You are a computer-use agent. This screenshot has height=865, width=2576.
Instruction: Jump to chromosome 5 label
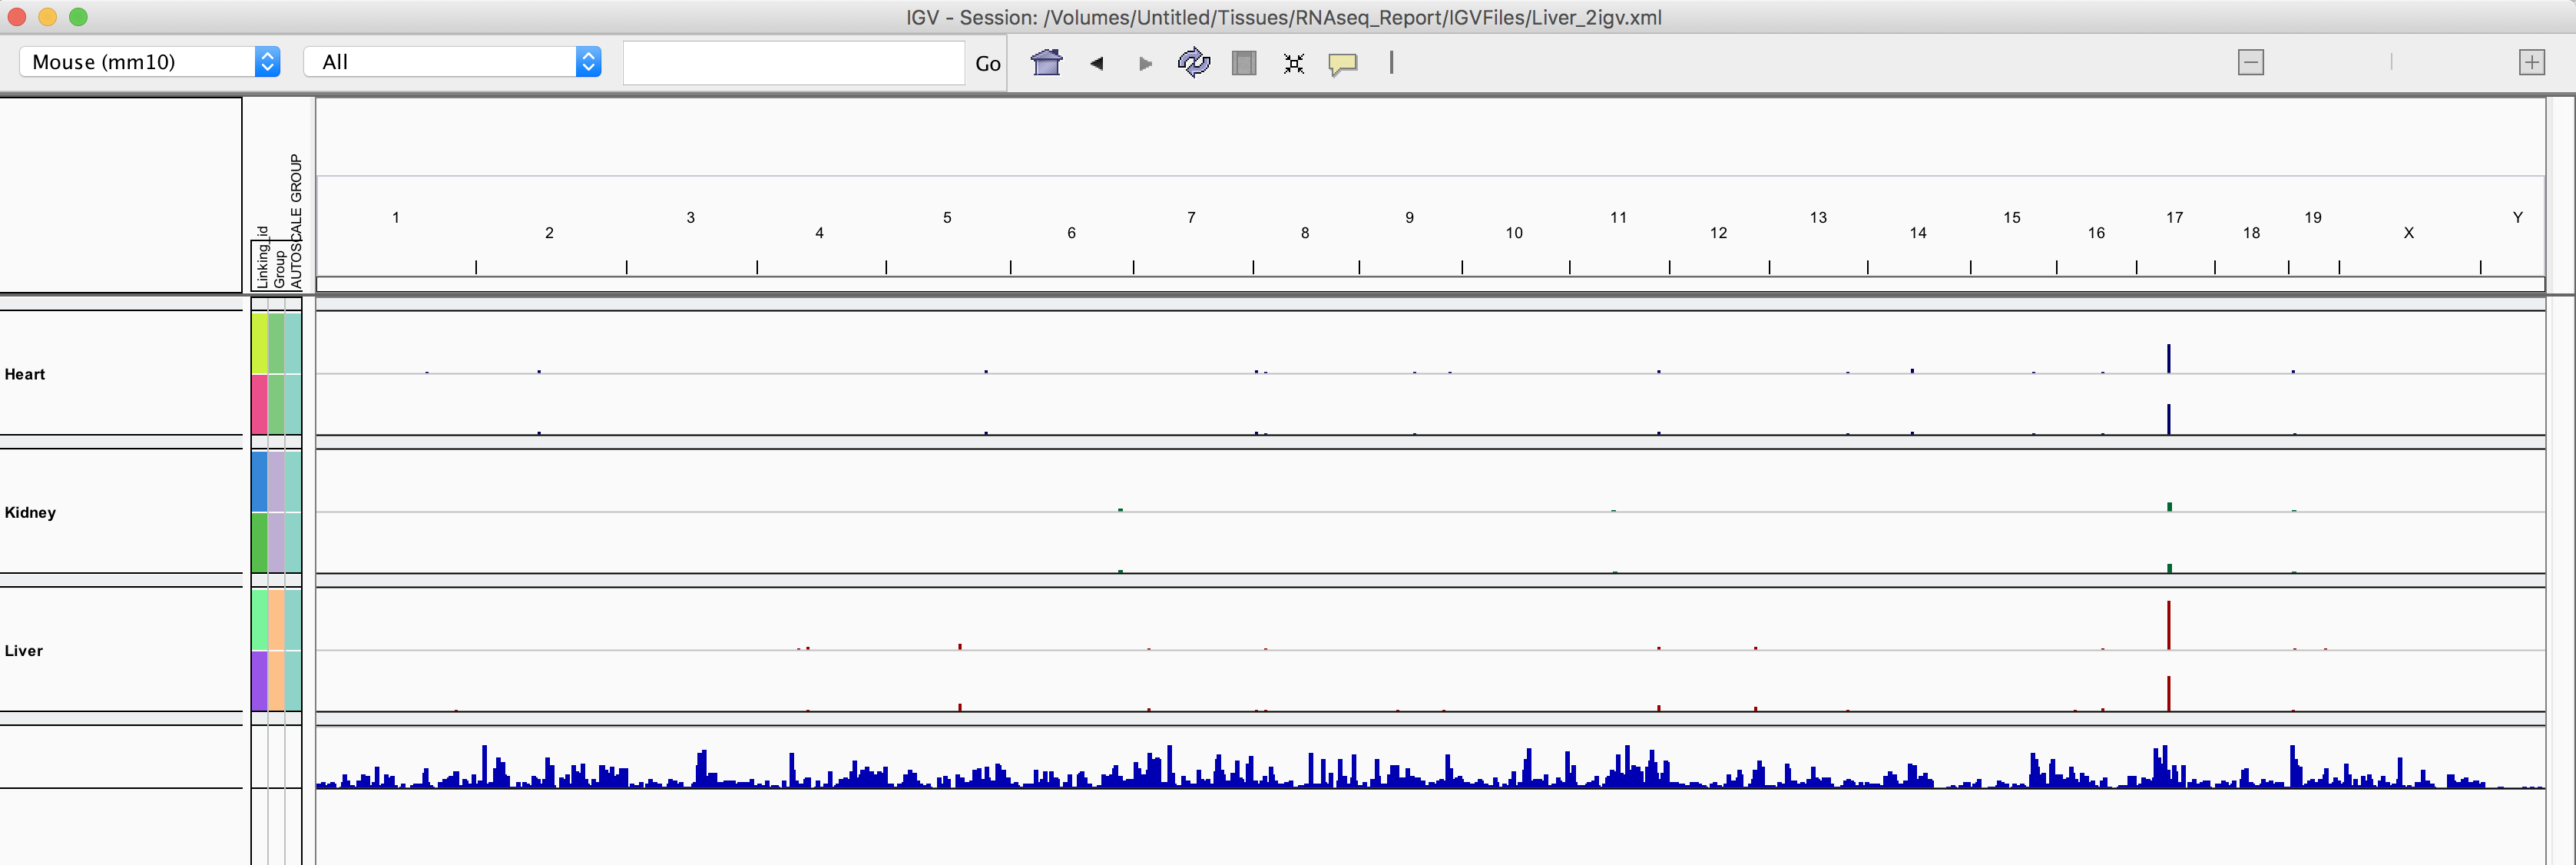click(x=947, y=217)
